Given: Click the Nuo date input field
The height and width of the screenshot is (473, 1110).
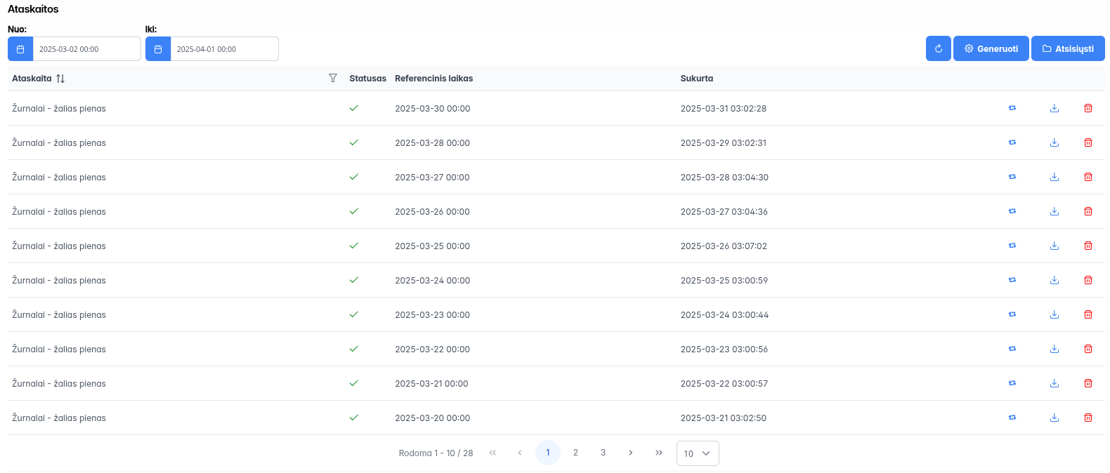Looking at the screenshot, I should (86, 49).
